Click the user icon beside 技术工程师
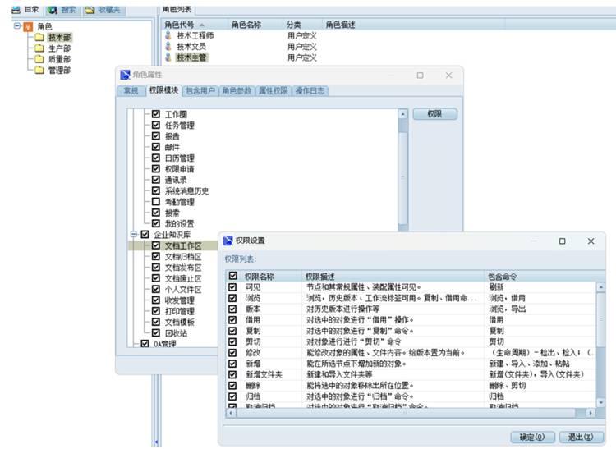Screen dimensions: 616x449 pyautogui.click(x=168, y=36)
